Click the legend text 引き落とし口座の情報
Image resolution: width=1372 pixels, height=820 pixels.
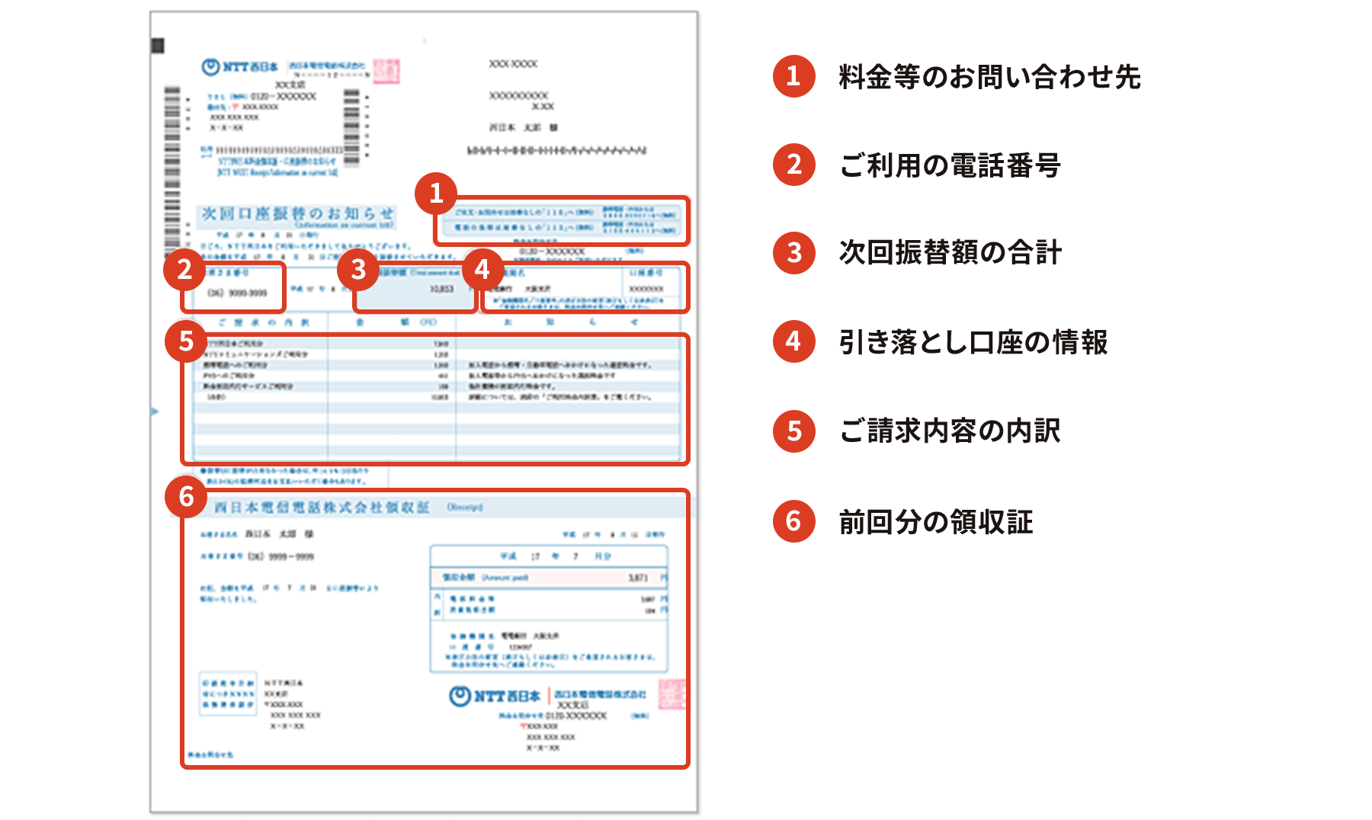[973, 342]
